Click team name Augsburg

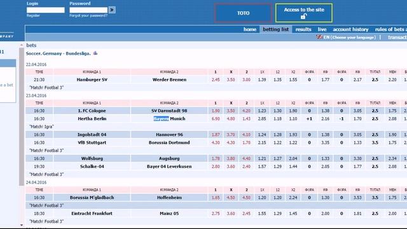(x=169, y=158)
